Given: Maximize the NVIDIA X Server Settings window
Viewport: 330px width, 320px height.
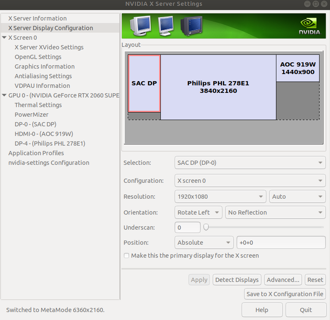Looking at the screenshot, I should click(316, 4).
